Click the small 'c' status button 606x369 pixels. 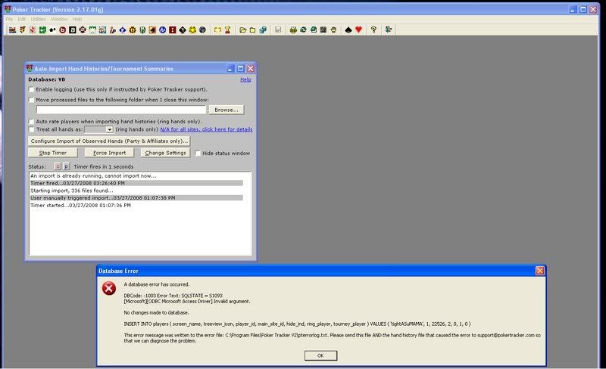58,166
